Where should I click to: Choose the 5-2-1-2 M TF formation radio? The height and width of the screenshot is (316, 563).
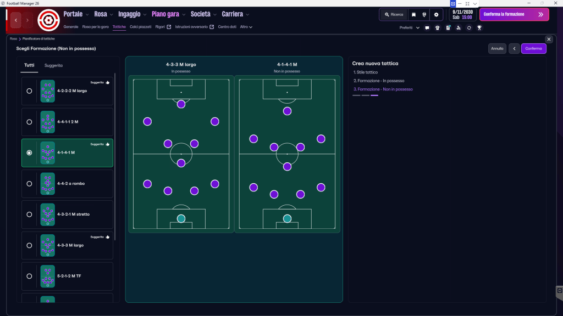pos(29,276)
